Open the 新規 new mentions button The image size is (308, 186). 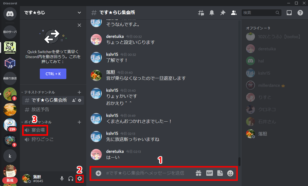click(10, 180)
